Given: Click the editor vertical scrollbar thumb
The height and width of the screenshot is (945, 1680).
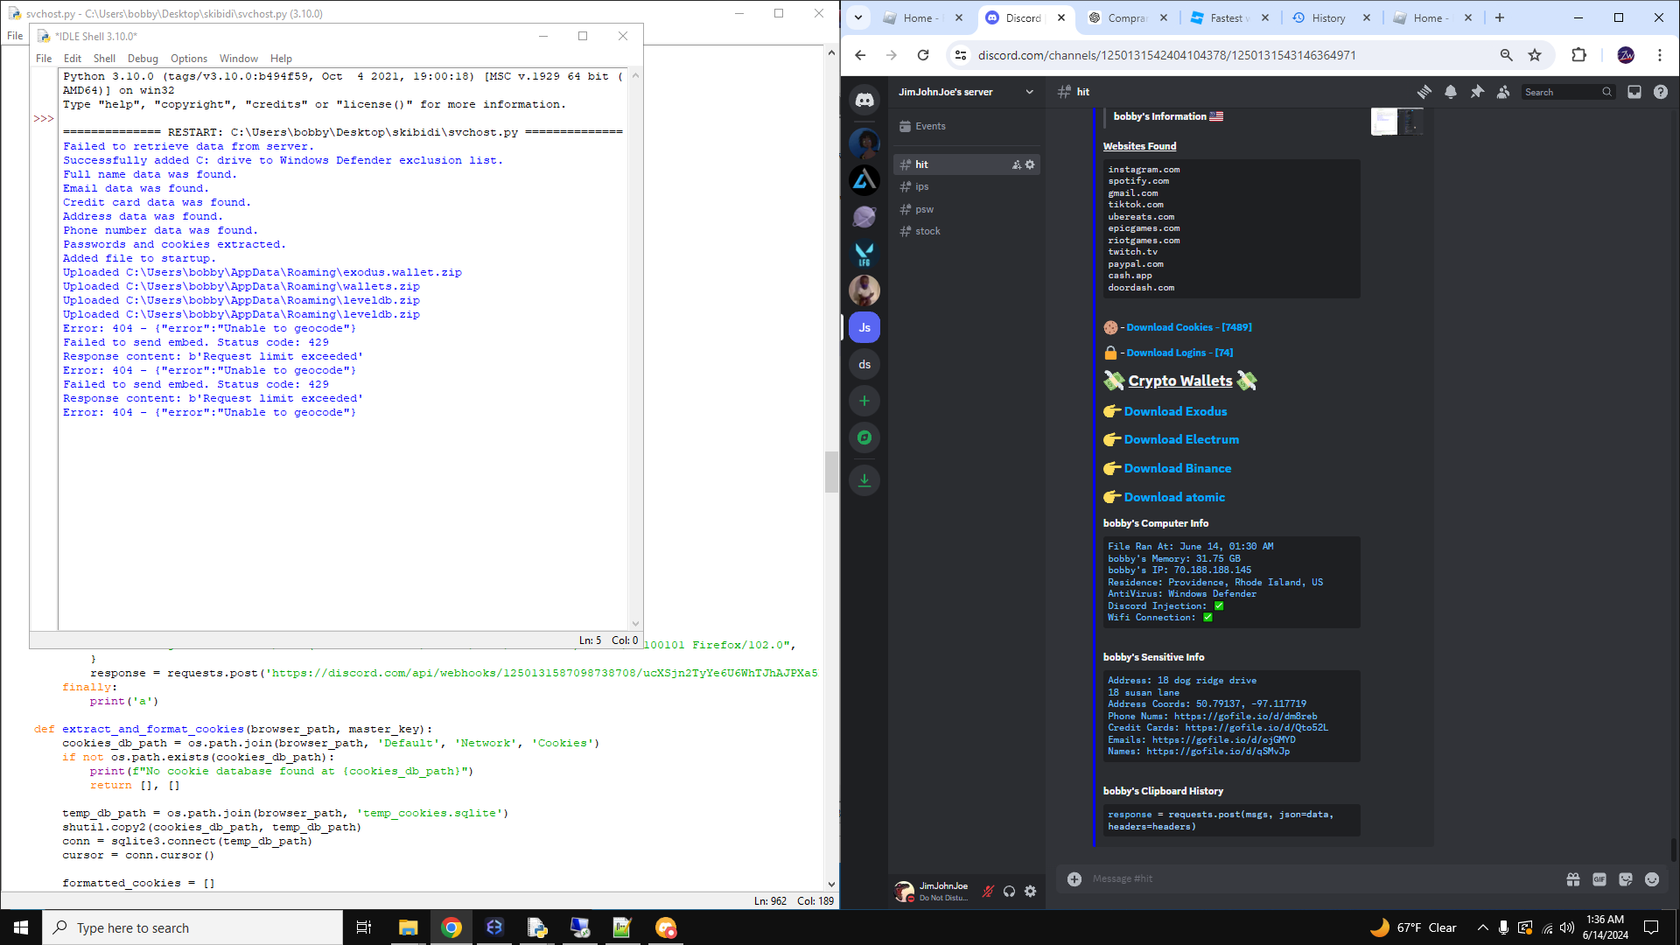Looking at the screenshot, I should pos(831,472).
